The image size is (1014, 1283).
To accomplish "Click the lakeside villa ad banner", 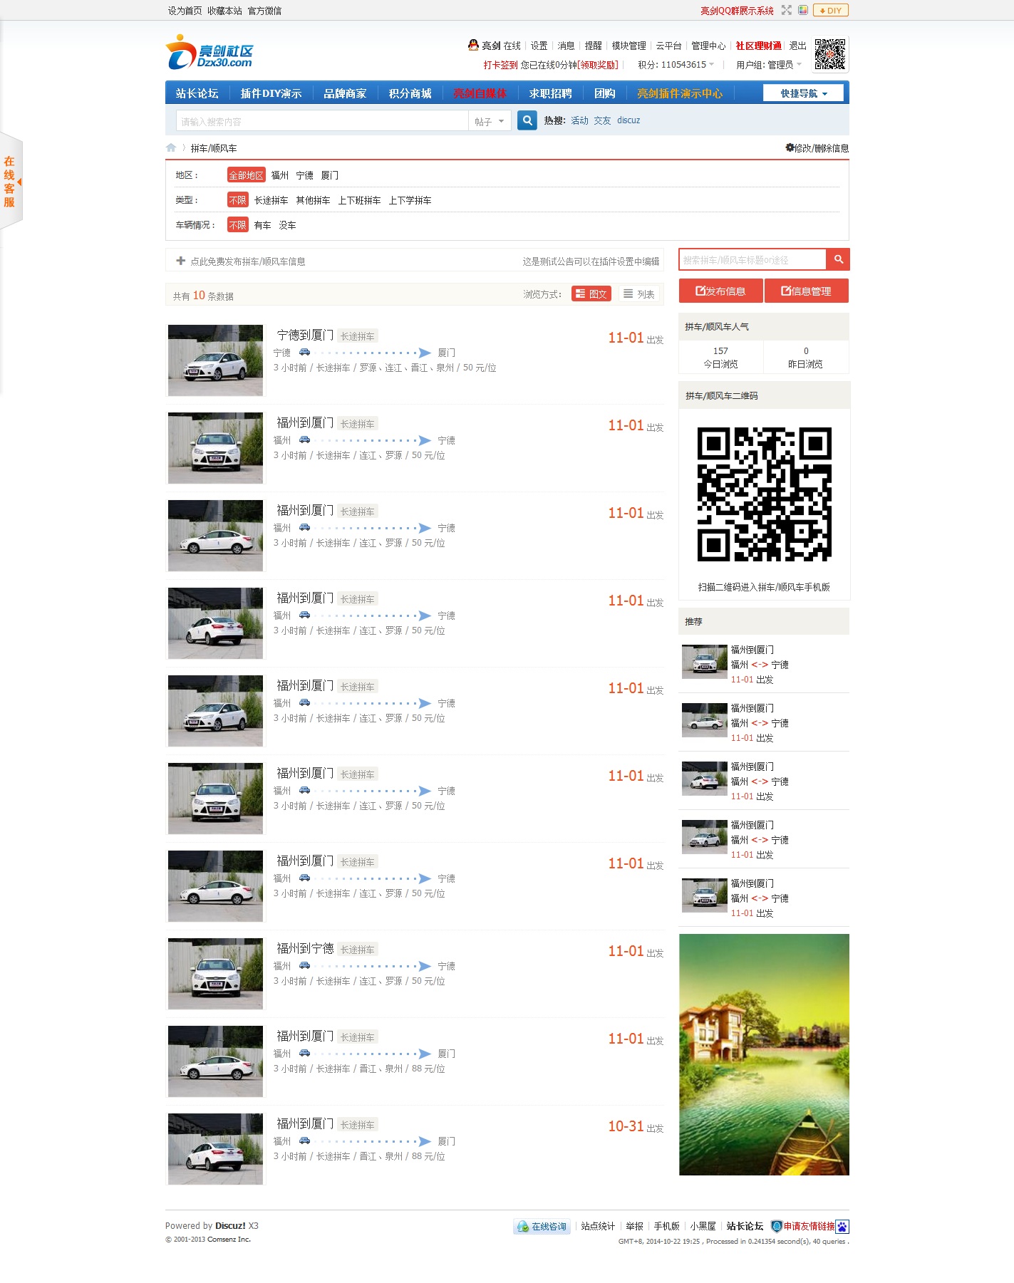I will pos(764,1054).
